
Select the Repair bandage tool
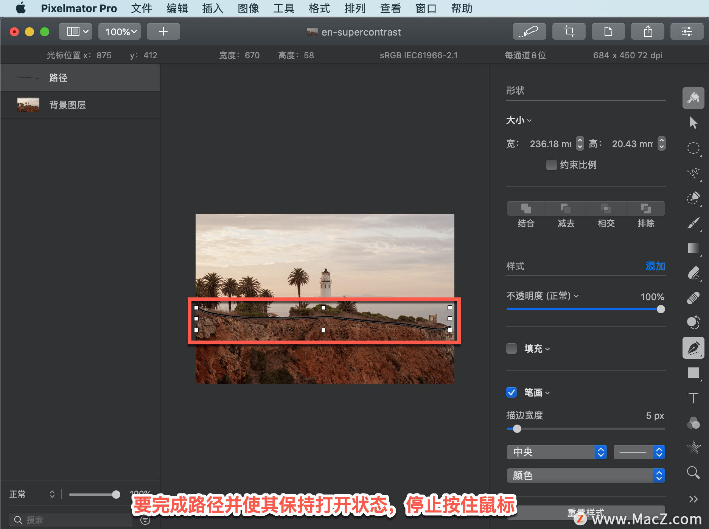click(693, 298)
